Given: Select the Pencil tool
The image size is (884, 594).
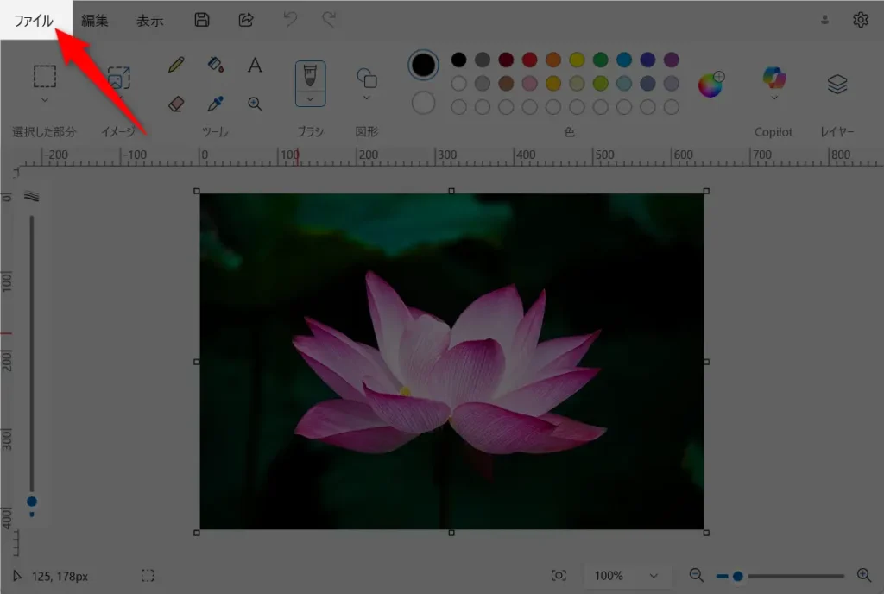Looking at the screenshot, I should pyautogui.click(x=176, y=64).
